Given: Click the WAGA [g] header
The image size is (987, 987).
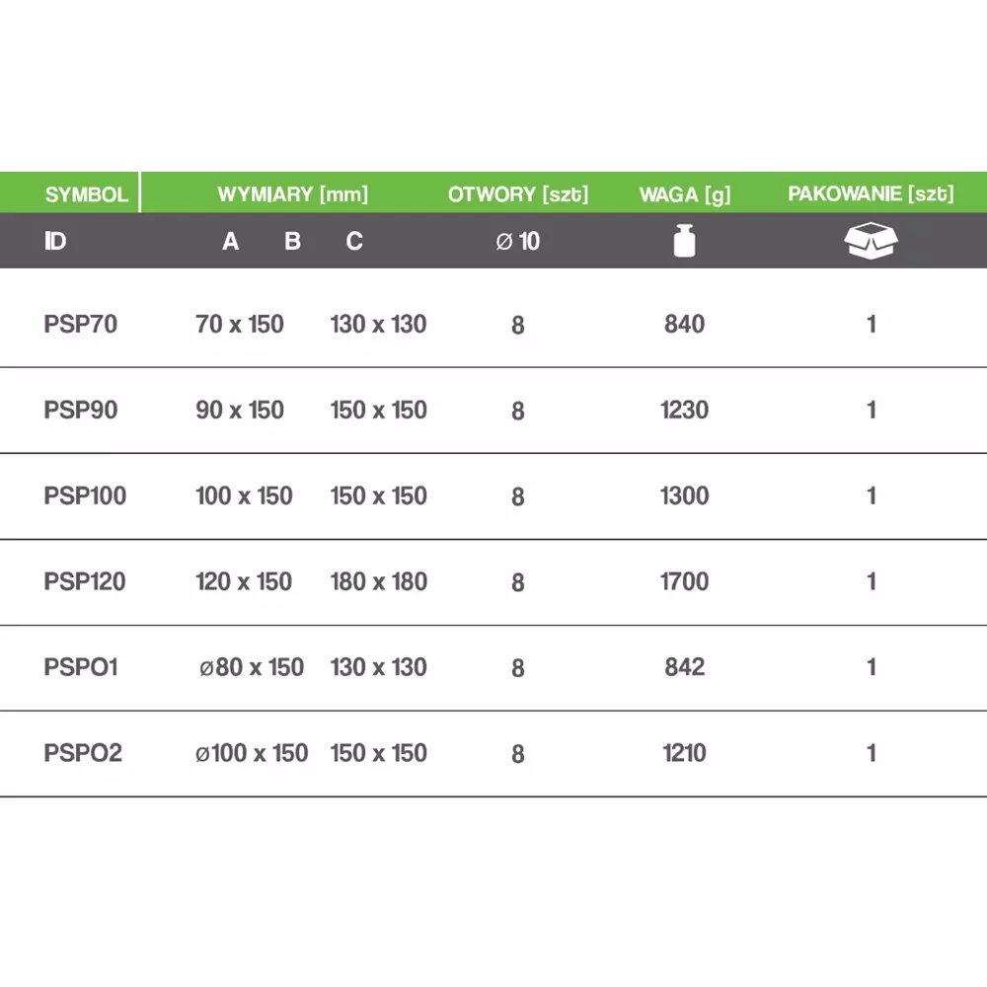Looking at the screenshot, I should pos(685,194).
